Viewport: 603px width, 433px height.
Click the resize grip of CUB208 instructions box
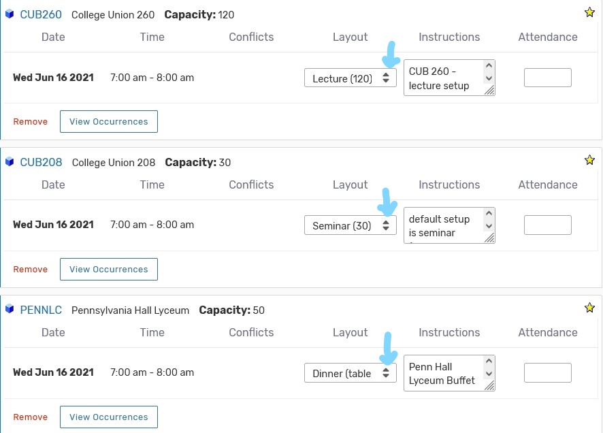click(489, 238)
